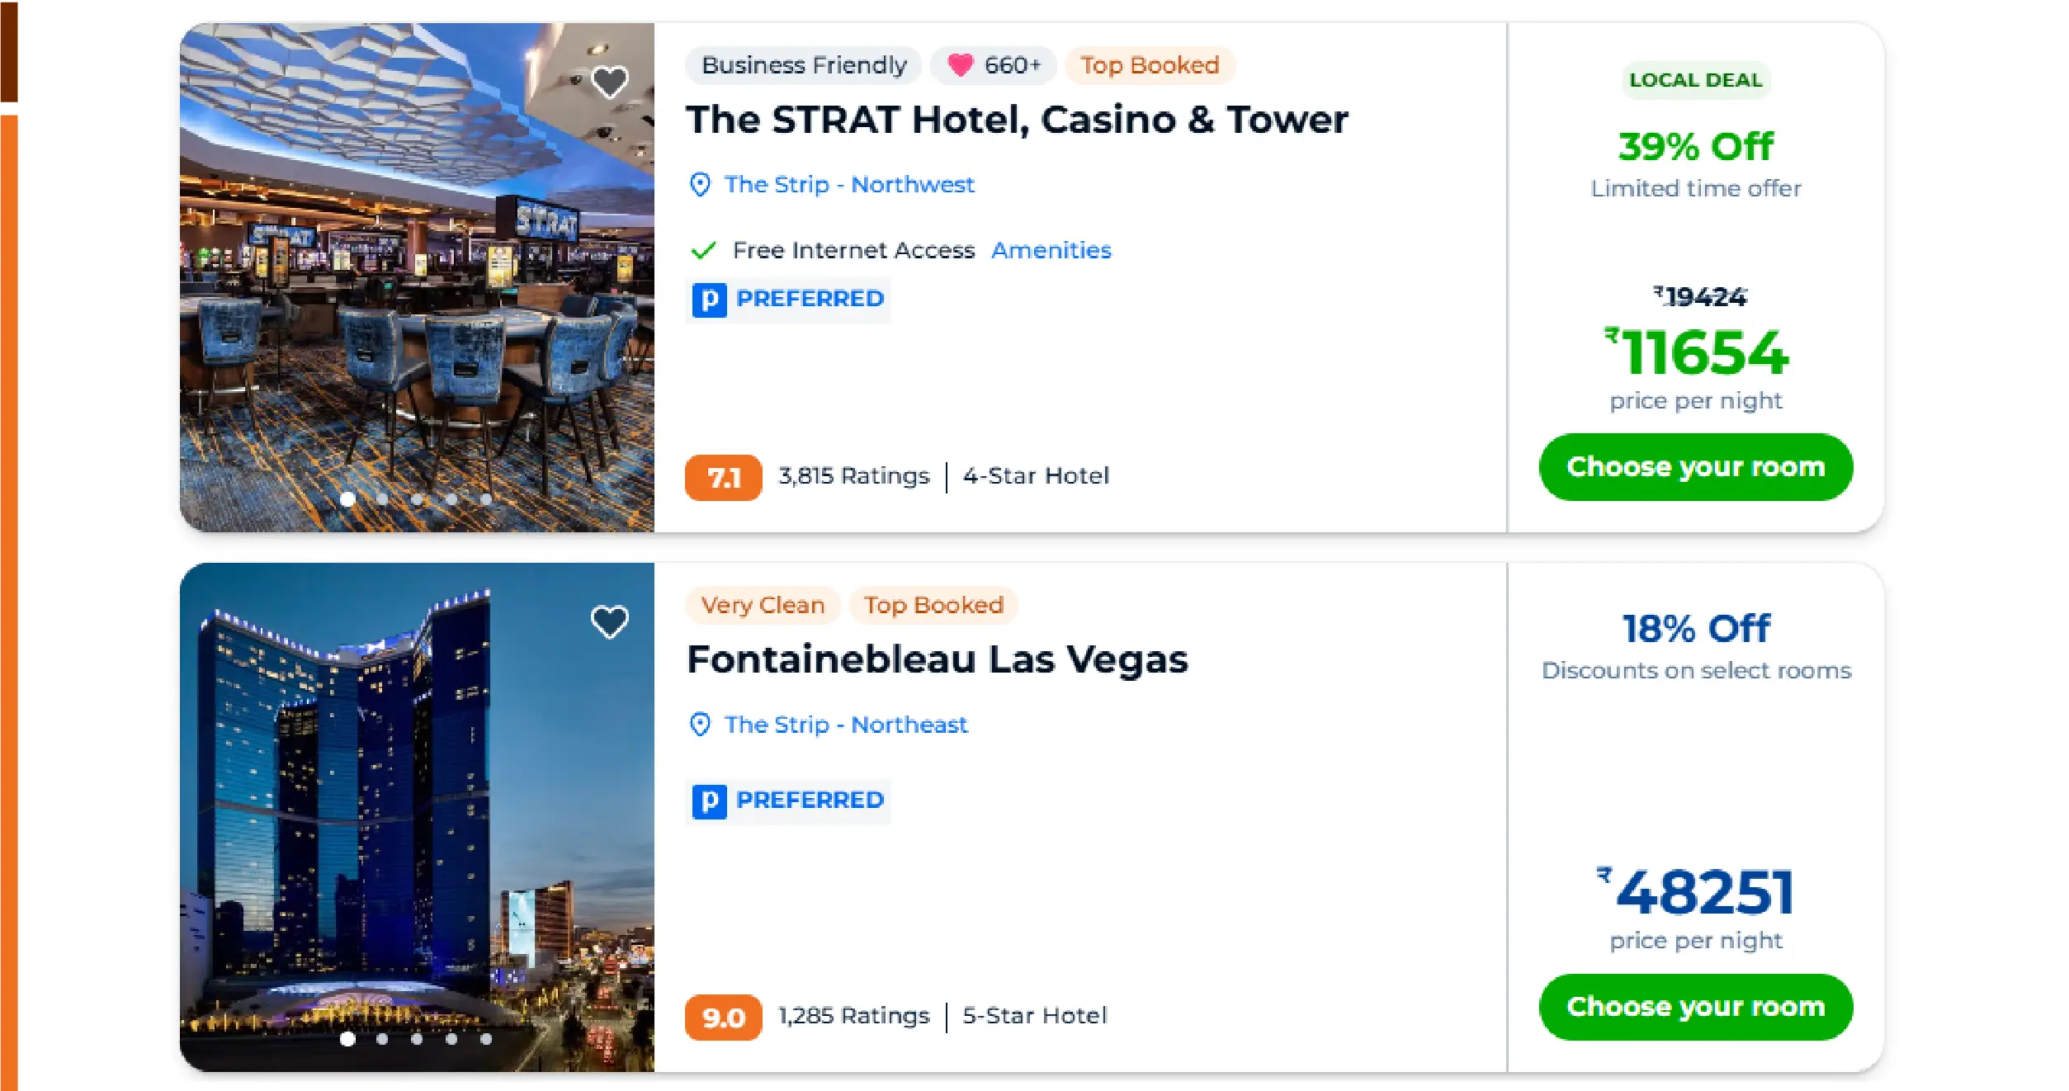
Task: Click the location pin beside The Strip - Northwest
Action: pos(701,185)
